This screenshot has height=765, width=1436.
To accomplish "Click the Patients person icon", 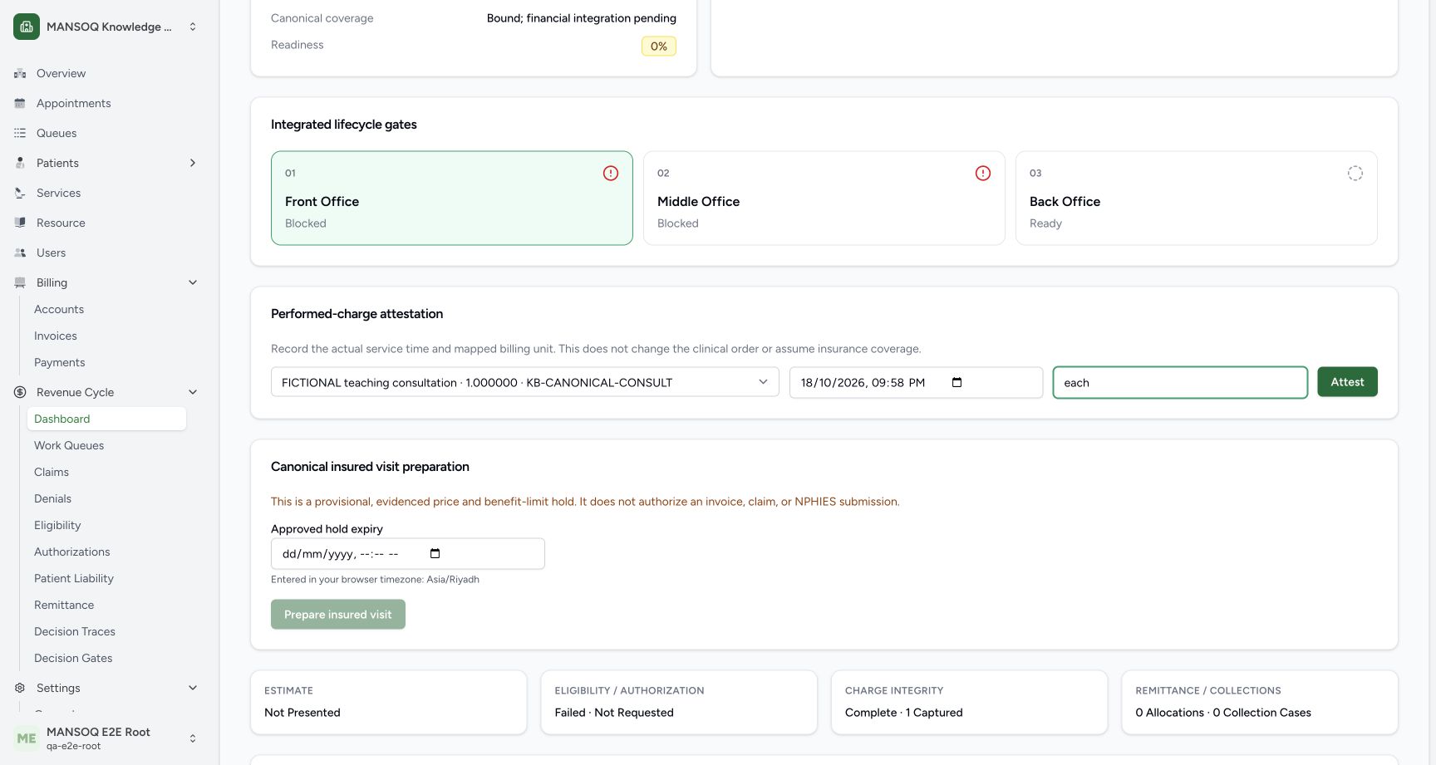I will (20, 163).
